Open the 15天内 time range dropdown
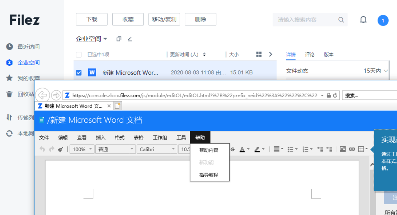The width and height of the screenshot is (397, 215). click(375, 71)
